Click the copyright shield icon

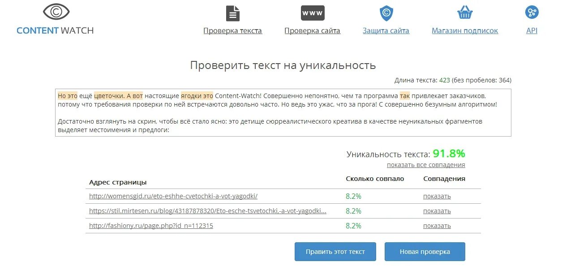point(386,13)
